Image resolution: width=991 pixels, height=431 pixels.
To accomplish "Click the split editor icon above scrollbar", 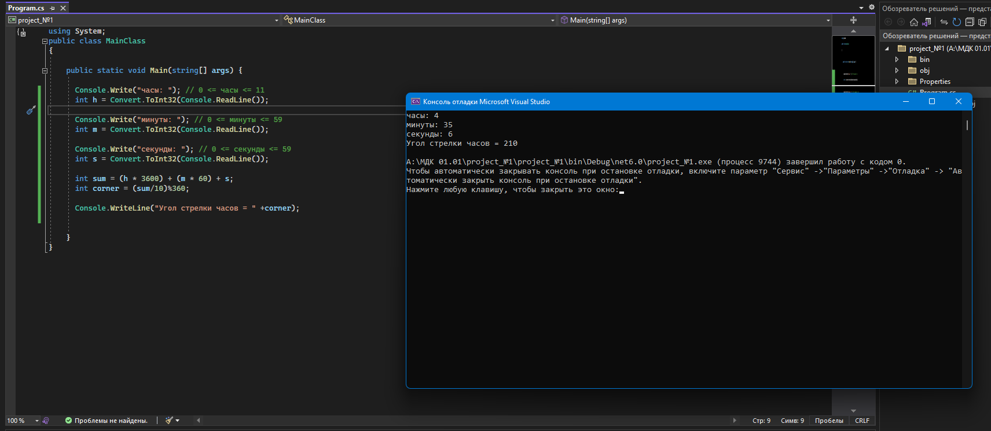I will coord(853,20).
